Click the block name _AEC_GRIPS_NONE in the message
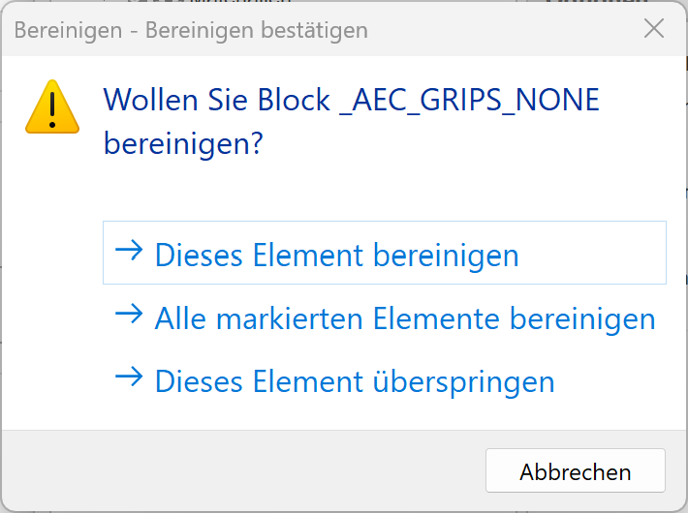 (x=469, y=100)
